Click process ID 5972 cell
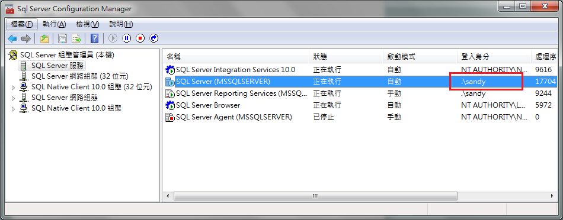Image resolution: width=563 pixels, height=220 pixels. point(543,105)
